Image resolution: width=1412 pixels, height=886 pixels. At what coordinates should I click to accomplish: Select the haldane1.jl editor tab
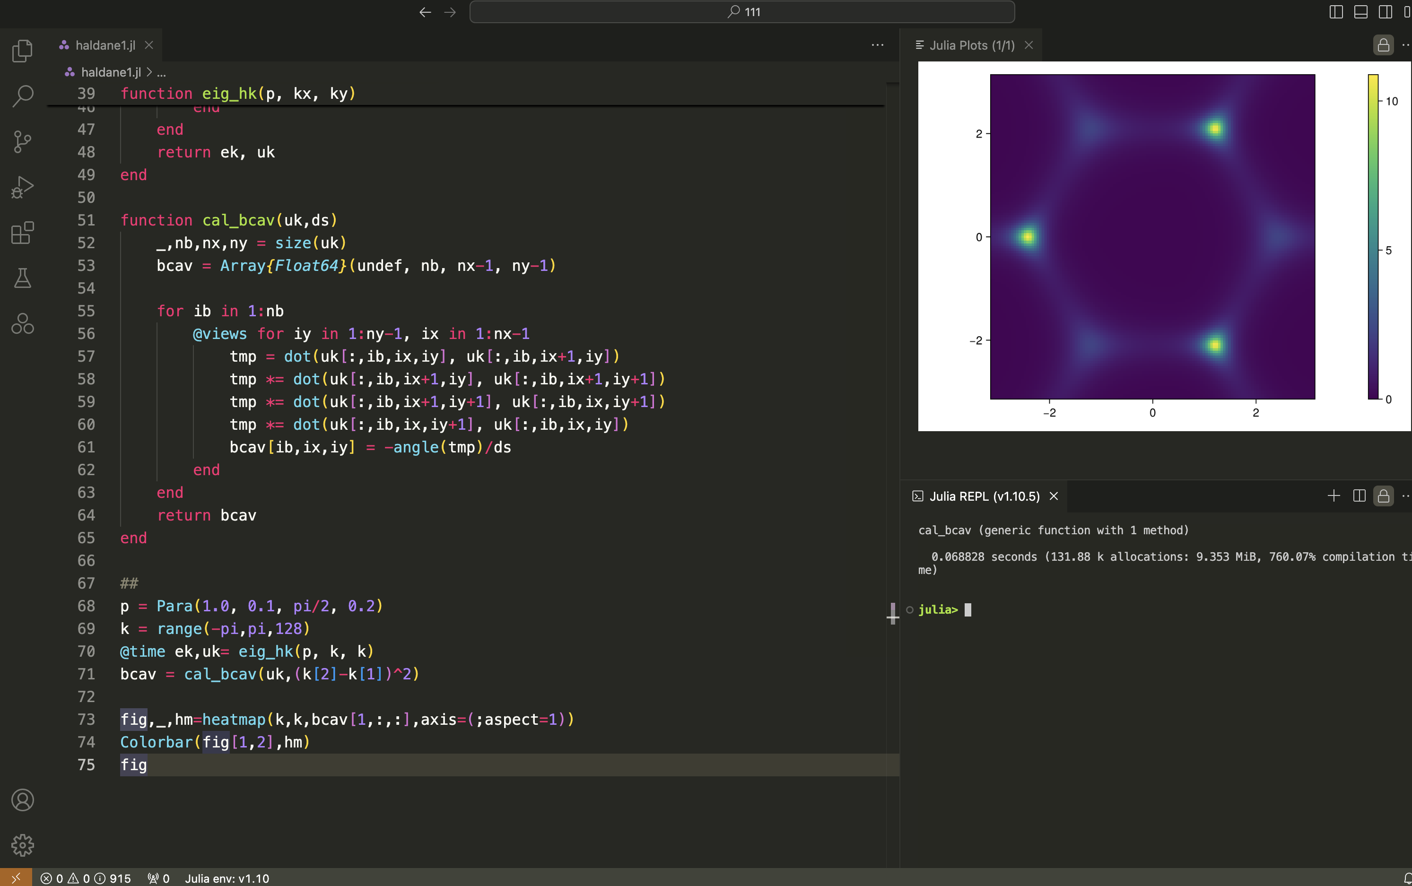[105, 45]
